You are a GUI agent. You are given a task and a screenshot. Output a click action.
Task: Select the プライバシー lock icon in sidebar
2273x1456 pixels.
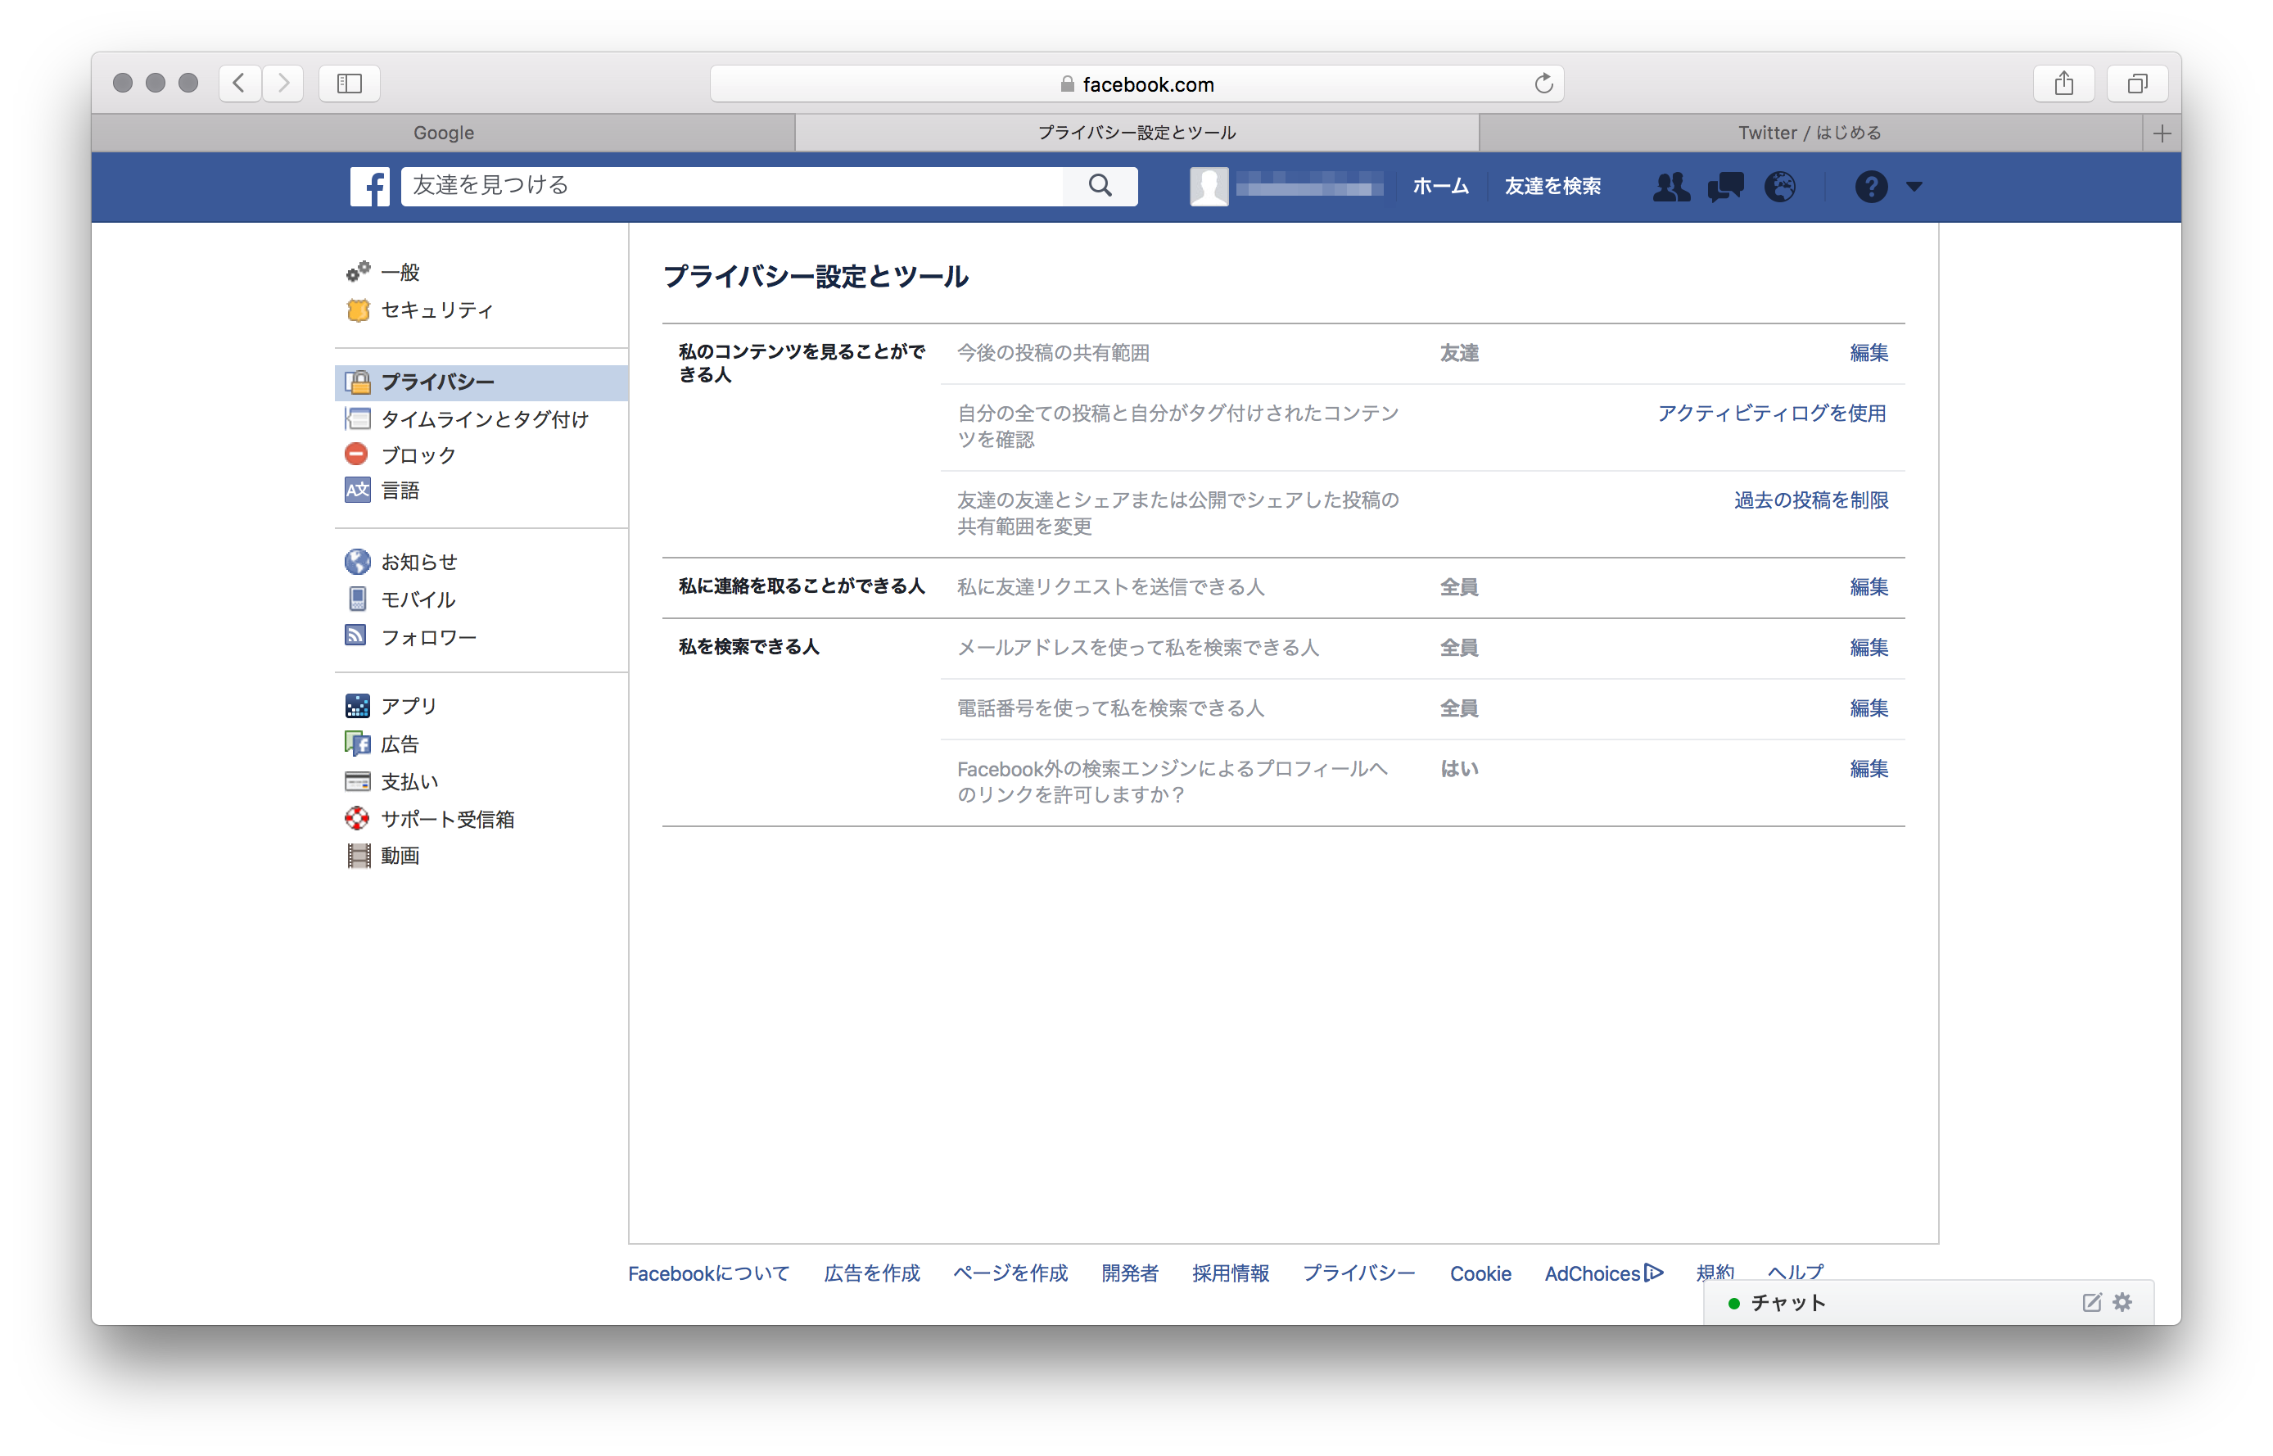tap(358, 382)
